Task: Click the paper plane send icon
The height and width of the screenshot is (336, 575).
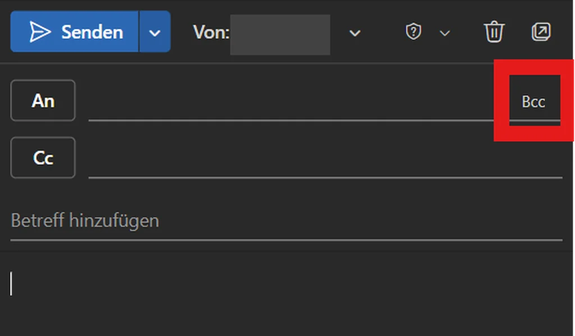Action: click(x=40, y=32)
